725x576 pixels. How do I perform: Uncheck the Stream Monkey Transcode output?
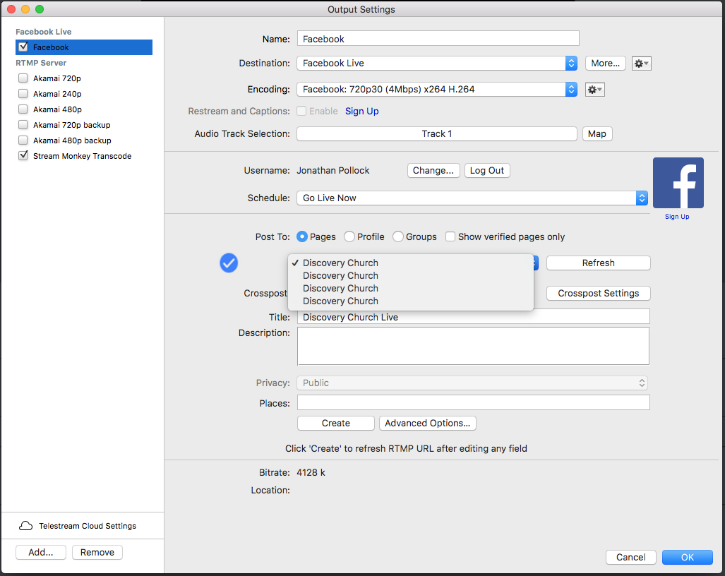point(23,156)
